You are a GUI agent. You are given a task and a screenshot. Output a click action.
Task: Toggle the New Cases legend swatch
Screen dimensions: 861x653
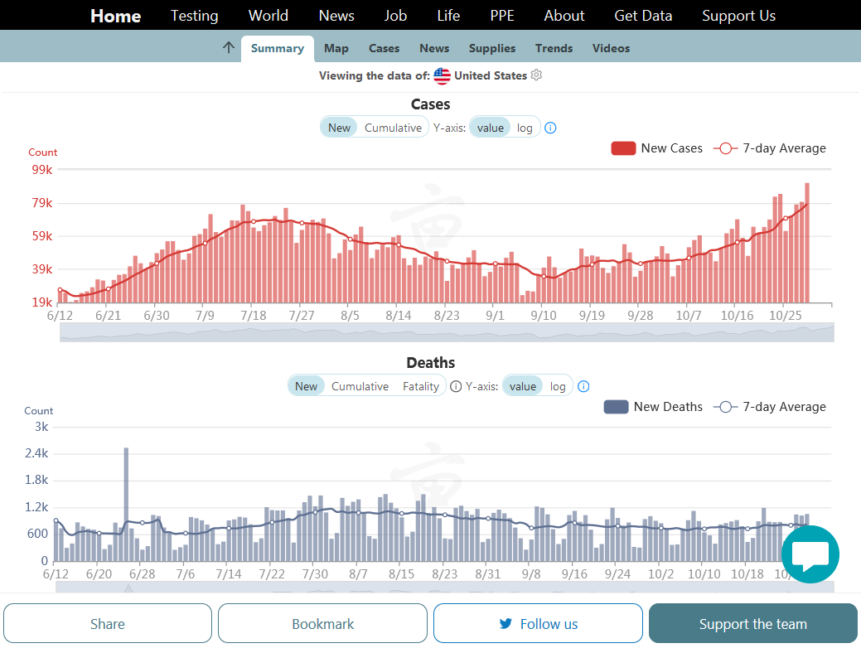coord(623,148)
